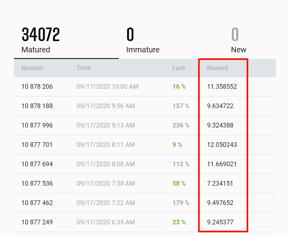
Task: Click the Reward column header
Action: pyautogui.click(x=217, y=68)
